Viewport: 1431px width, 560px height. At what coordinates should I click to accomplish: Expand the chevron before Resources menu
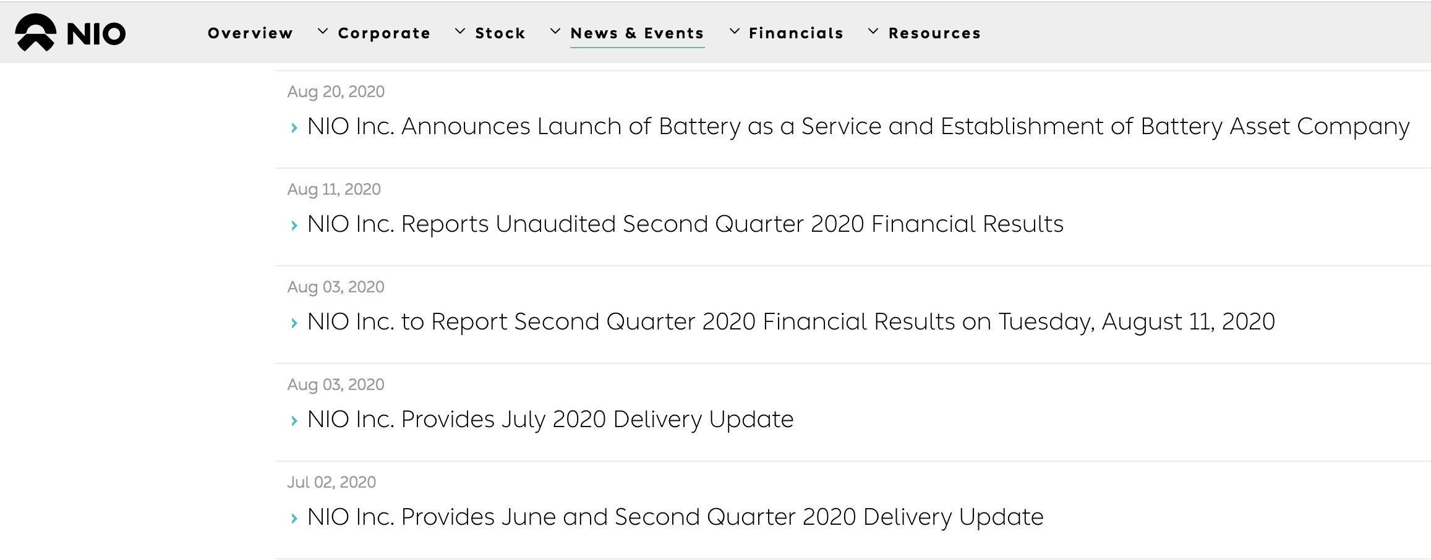pos(873,31)
